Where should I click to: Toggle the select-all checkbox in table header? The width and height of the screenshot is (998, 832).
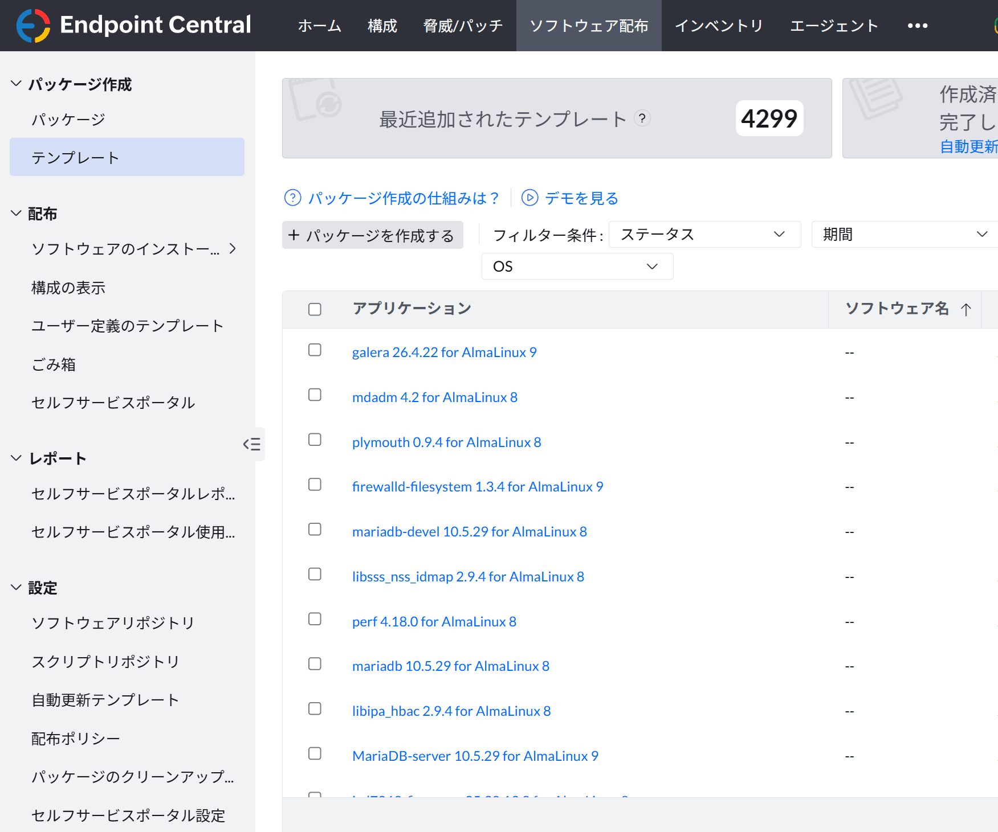tap(315, 309)
